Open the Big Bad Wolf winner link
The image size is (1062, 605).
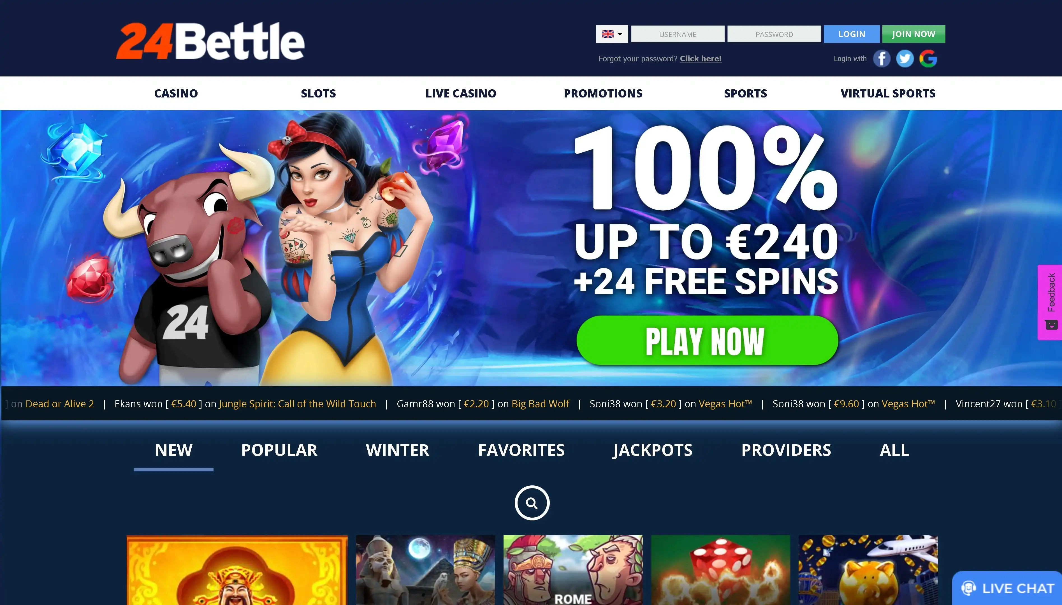540,404
